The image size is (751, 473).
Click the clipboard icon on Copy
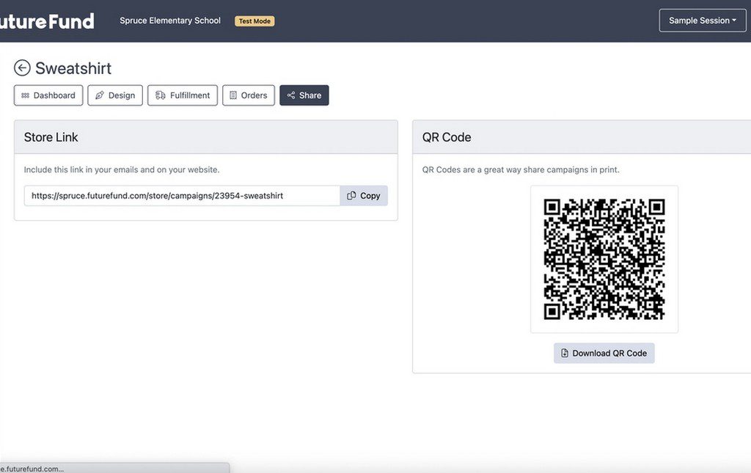(x=351, y=196)
